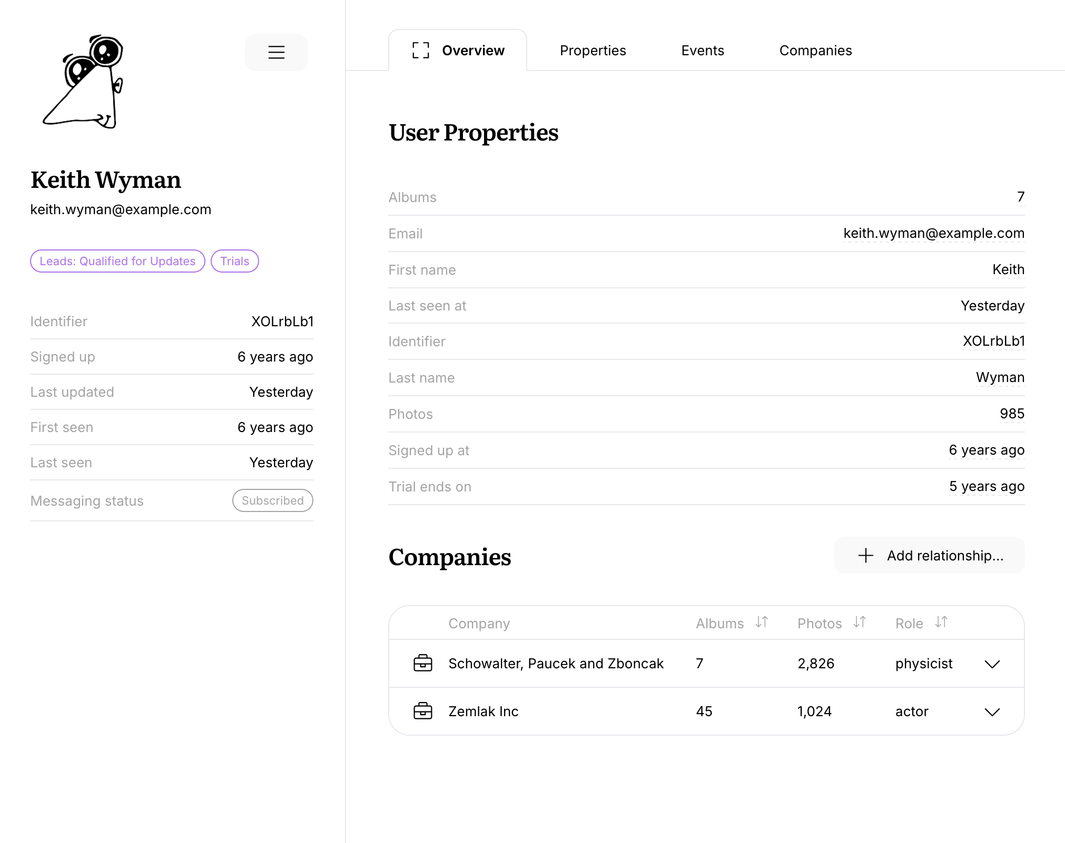Click the briefcase icon beside Zemlak Inc

[x=423, y=711]
